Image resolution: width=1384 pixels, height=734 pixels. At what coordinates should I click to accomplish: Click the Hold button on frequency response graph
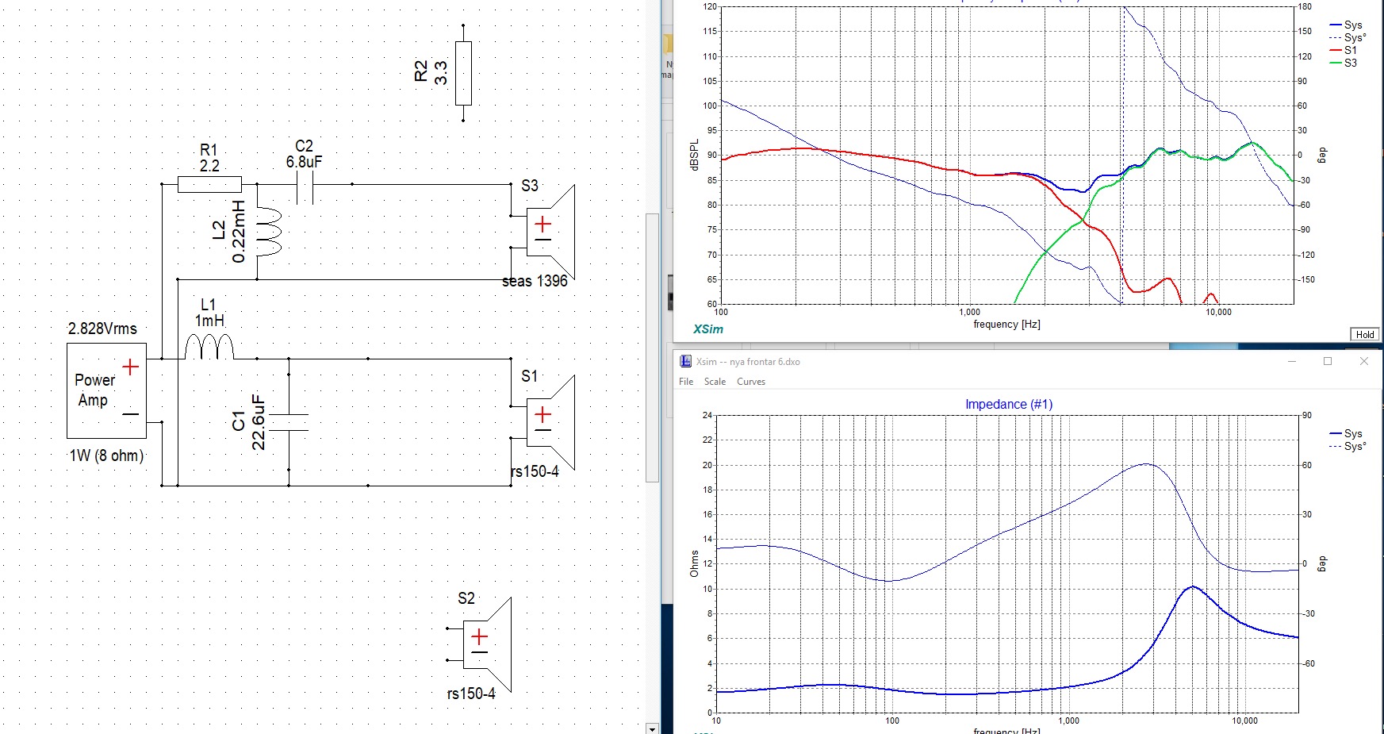click(x=1365, y=334)
